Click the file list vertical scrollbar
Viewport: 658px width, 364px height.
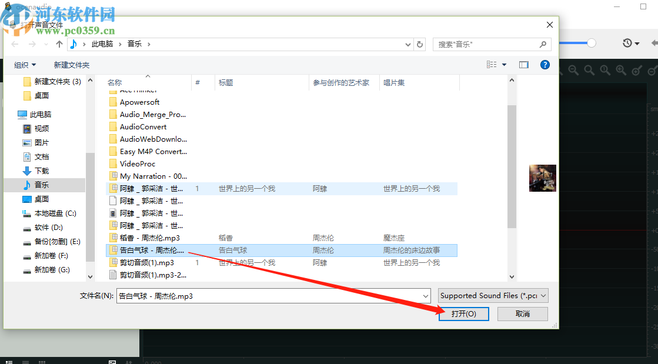pos(512,166)
